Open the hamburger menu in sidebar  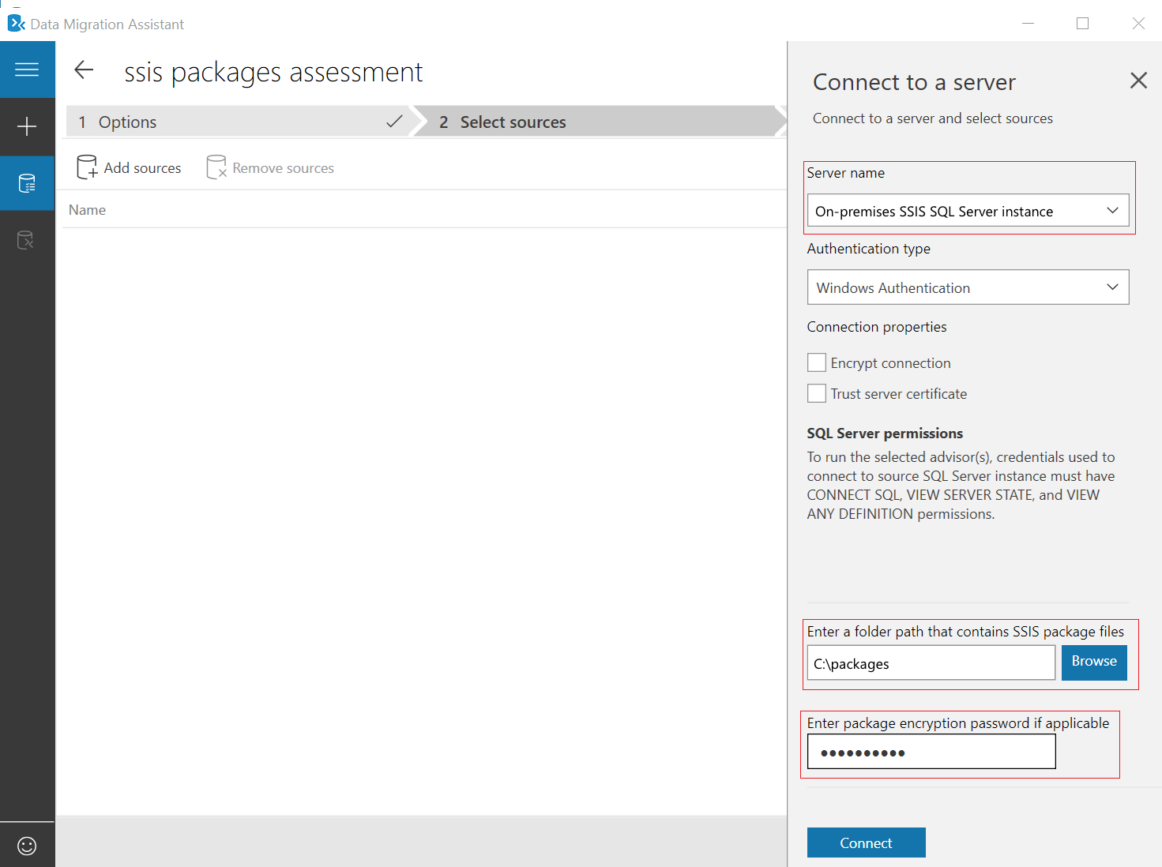27,69
